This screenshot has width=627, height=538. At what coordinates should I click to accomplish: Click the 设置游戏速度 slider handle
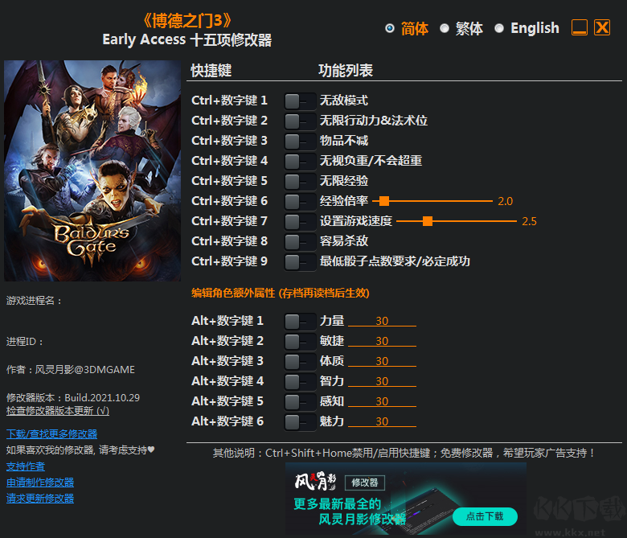pyautogui.click(x=428, y=221)
